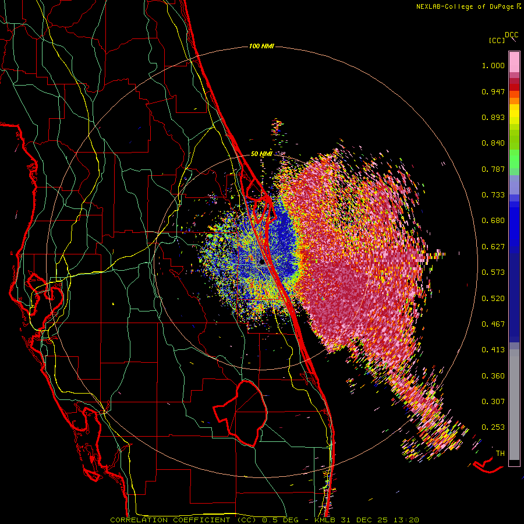This screenshot has width=524, height=524.
Task: Click the 0.627 scale value
Action: click(493, 247)
